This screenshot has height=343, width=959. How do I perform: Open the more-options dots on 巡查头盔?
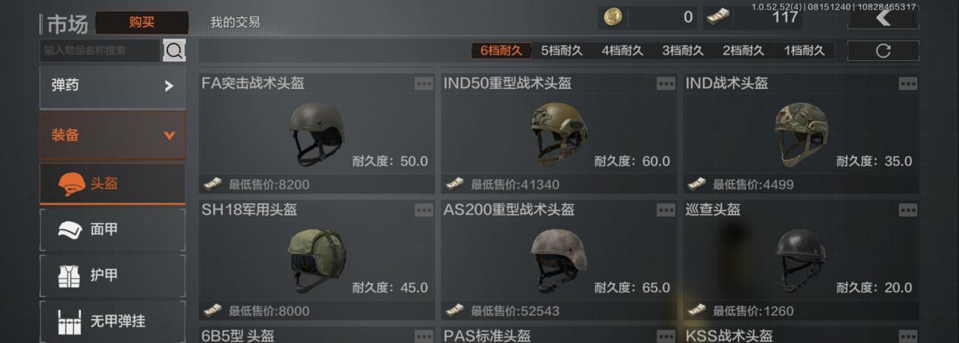908,210
